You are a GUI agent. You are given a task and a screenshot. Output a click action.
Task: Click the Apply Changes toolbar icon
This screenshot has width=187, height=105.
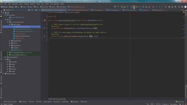[x=134, y=7]
